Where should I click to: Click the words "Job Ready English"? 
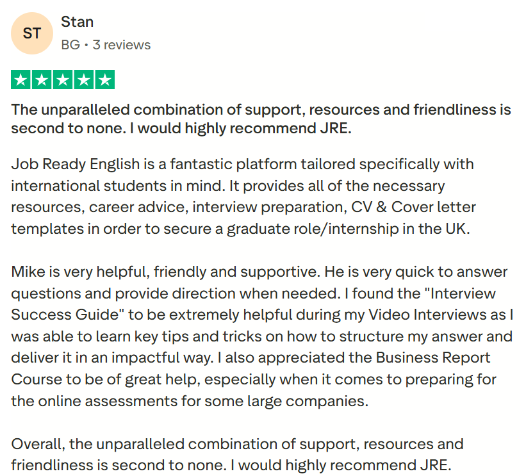pyautogui.click(x=65, y=164)
